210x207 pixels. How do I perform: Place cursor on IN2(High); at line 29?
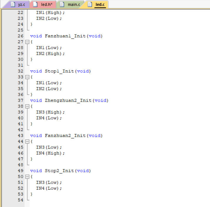pos(50,54)
